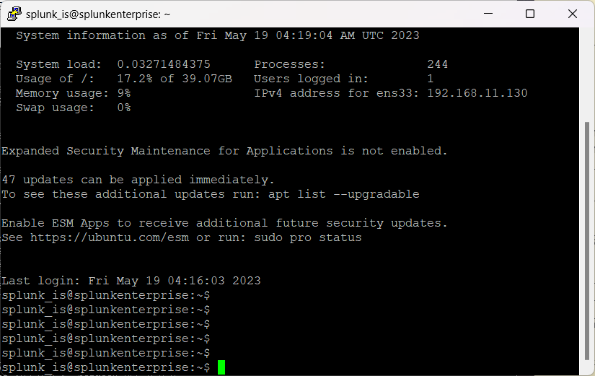
Task: Click the IP address 192.168.11.130
Action: click(477, 93)
